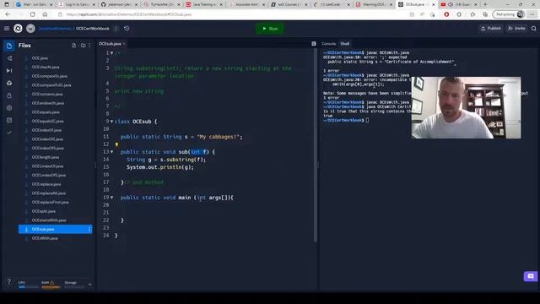Collapse sub method fold arrow at line 13
Image resolution: width=540 pixels, height=304 pixels.
(111, 152)
